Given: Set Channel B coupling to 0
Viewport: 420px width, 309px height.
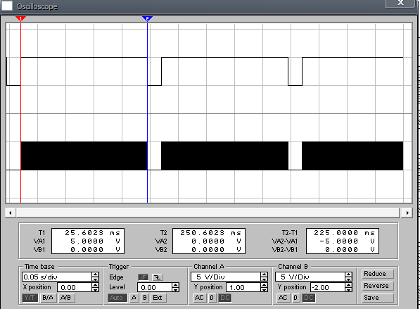Looking at the screenshot, I should click(x=295, y=298).
